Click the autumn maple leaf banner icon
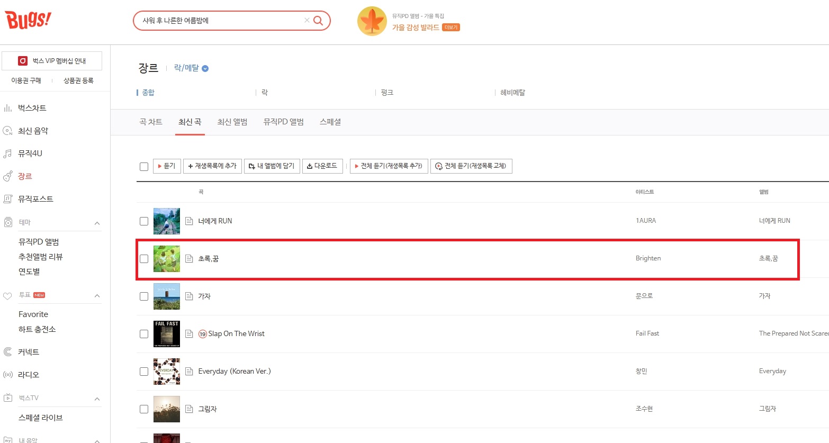This screenshot has width=829, height=443. point(372,21)
